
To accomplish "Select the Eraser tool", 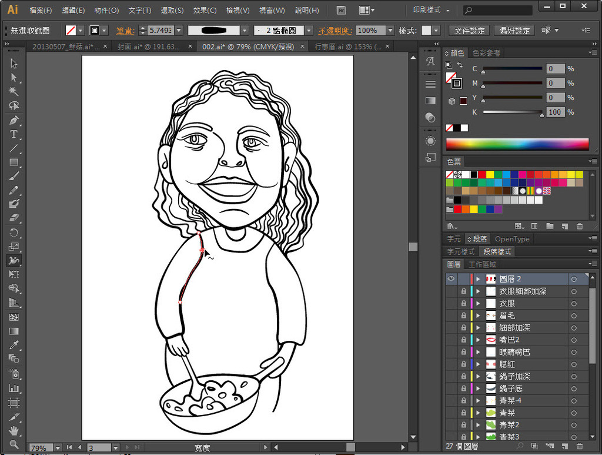I will click(14, 218).
